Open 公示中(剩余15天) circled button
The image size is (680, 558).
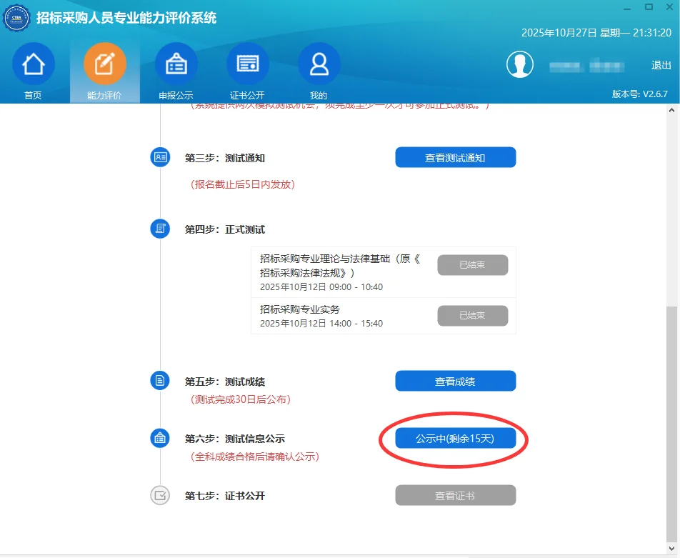(x=455, y=439)
